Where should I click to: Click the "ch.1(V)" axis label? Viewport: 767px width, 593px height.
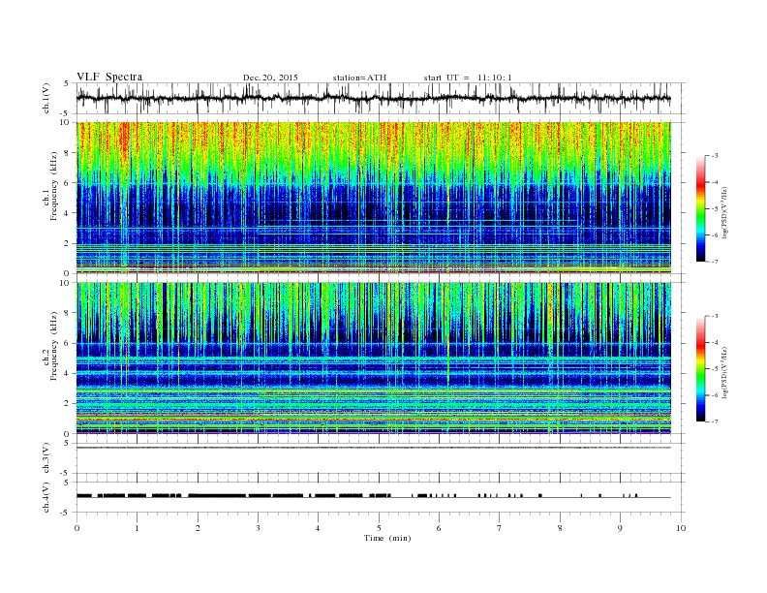[46, 98]
